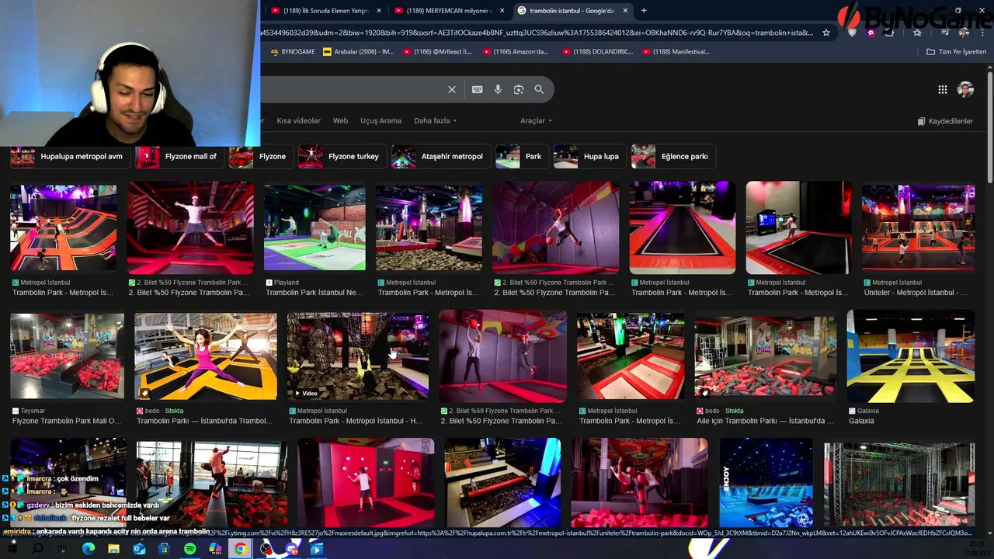
Task: Open the media control icon in toolbar
Action: (945, 33)
